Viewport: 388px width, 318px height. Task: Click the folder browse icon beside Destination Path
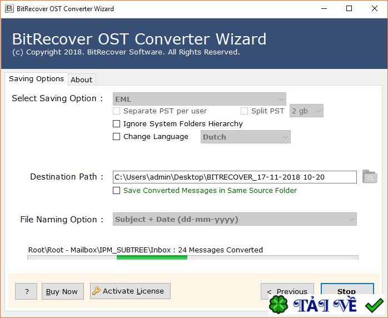370,176
